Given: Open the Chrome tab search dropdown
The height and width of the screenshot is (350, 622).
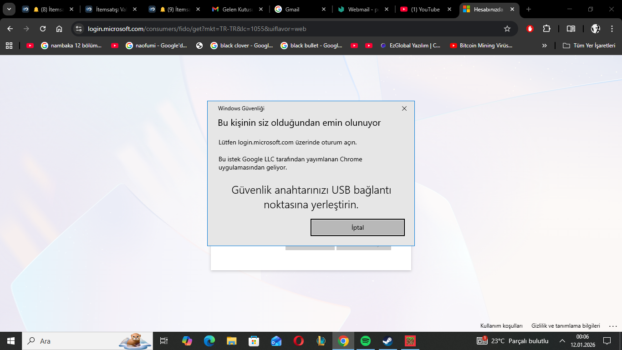Looking at the screenshot, I should click(9, 9).
